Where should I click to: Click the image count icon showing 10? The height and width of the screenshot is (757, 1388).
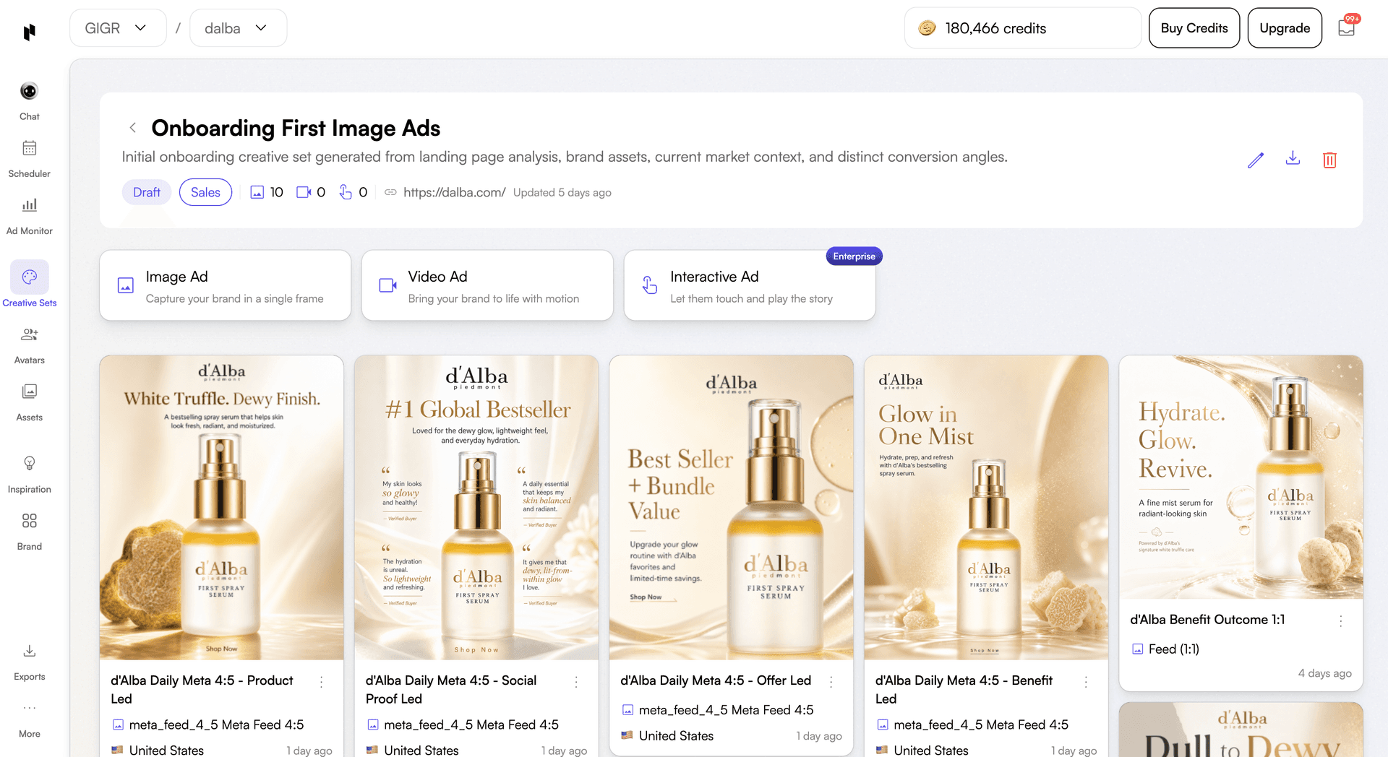(257, 192)
